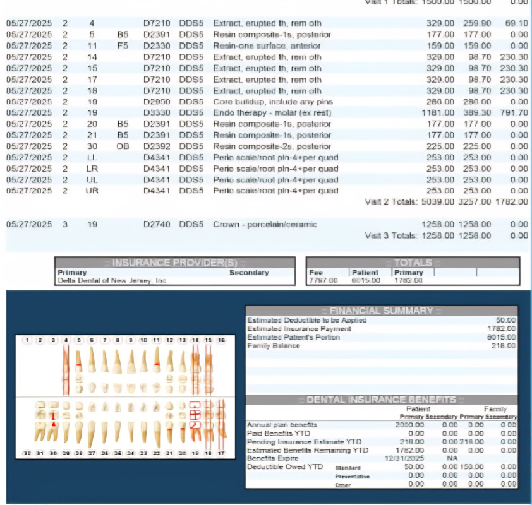Image resolution: width=532 pixels, height=505 pixels.
Task: Click the Financial Summary section header
Action: point(381,311)
